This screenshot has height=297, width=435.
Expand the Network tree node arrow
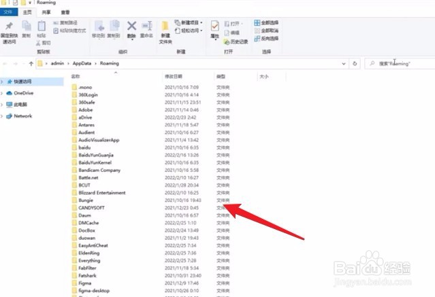[2, 116]
